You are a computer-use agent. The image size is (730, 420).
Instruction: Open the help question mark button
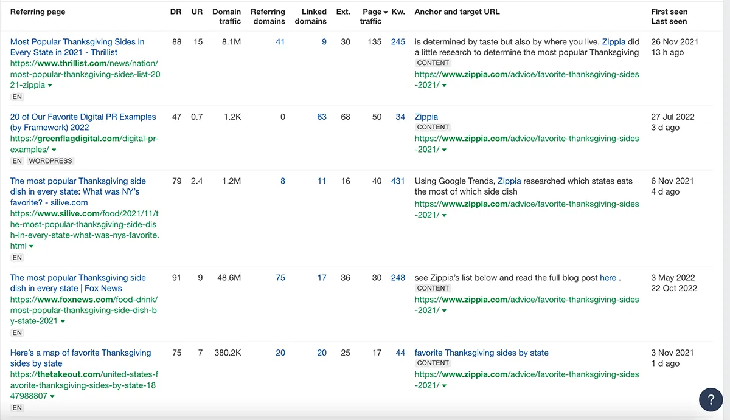[711, 399]
